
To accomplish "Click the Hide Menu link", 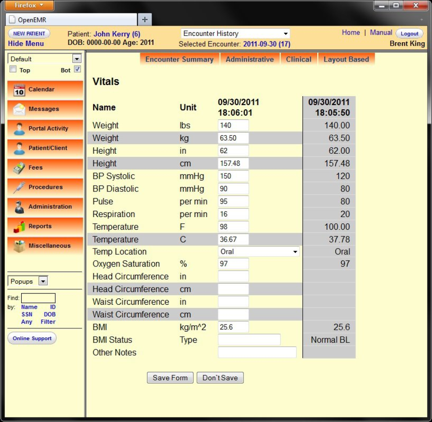I will (26, 44).
